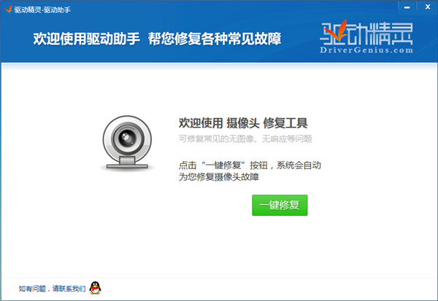Minimize the 驱动助手 window
The width and height of the screenshot is (438, 301).
click(x=407, y=7)
